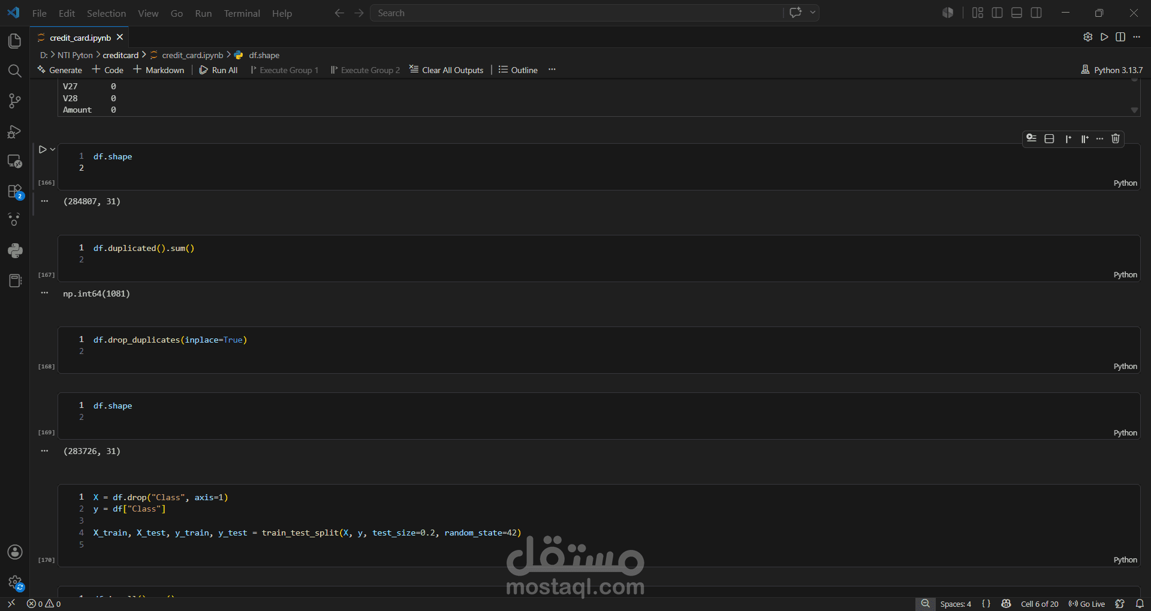Open the Source Control view
This screenshot has width=1151, height=611.
point(15,101)
